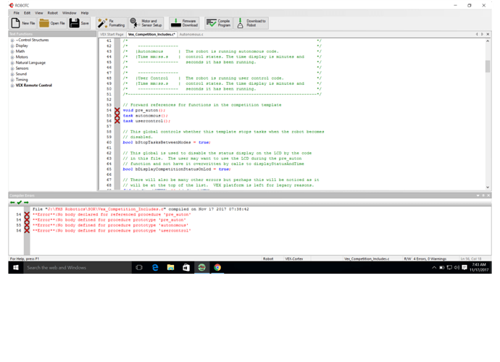The width and height of the screenshot is (500, 362).
Task: Expand the Sound functions node
Action: [12, 75]
